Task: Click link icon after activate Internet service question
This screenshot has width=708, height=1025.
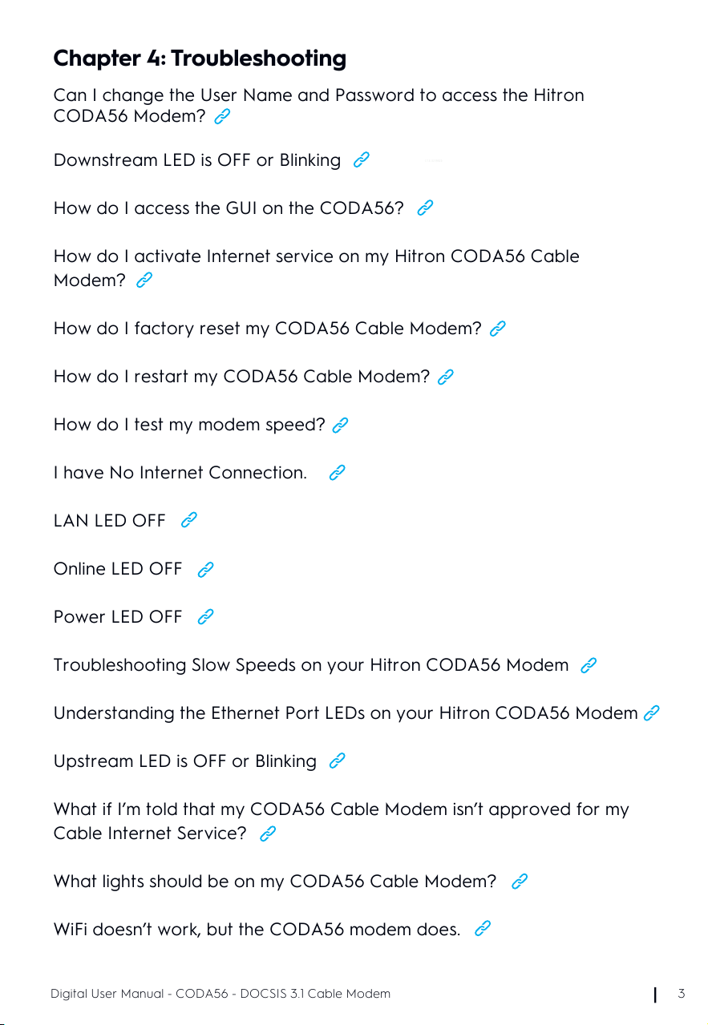Action: [144, 280]
